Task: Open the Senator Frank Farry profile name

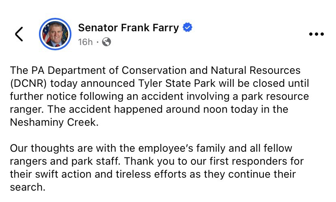Action: (x=128, y=28)
